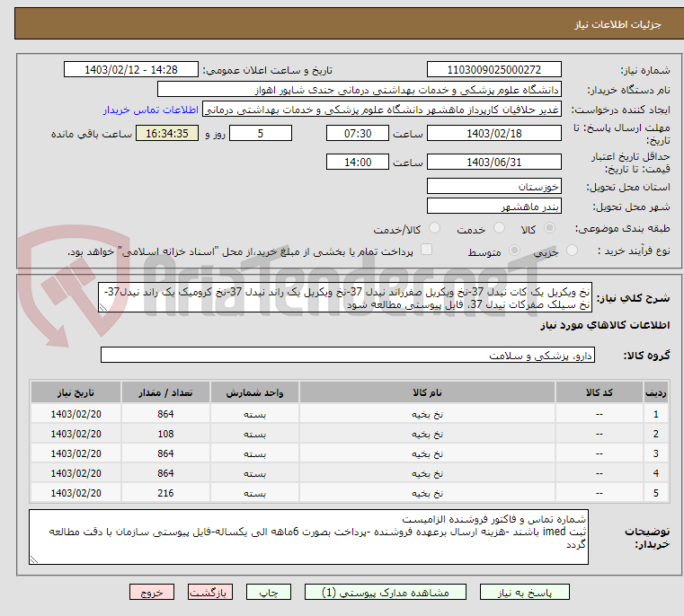Click the remaining days field showing 5
The width and height of the screenshot is (684, 616).
261,134
